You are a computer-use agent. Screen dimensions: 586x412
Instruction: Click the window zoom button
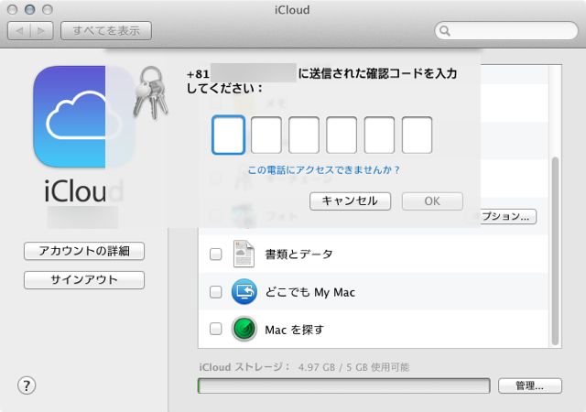pos(48,10)
